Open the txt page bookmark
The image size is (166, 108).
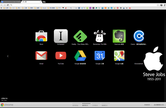75,8
